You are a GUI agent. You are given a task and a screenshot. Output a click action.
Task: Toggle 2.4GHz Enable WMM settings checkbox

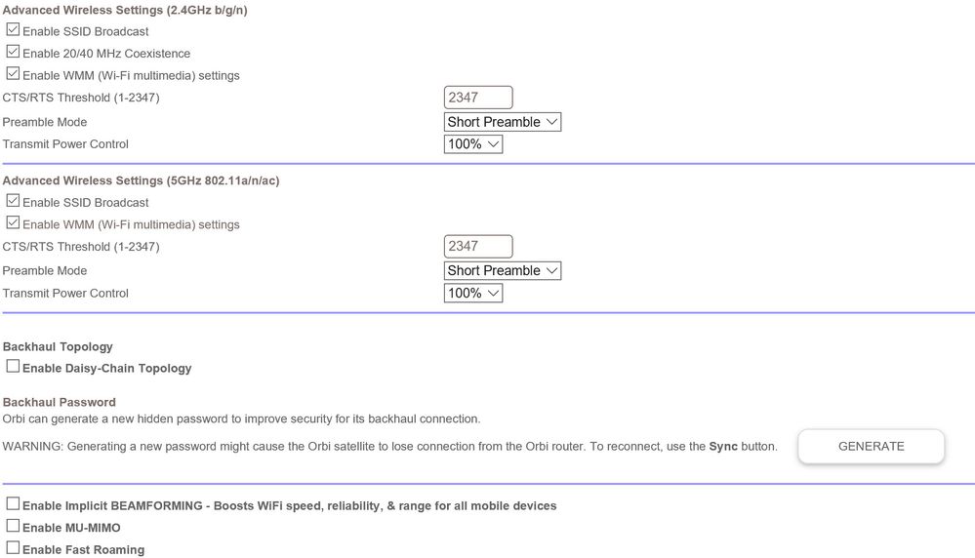coord(13,74)
